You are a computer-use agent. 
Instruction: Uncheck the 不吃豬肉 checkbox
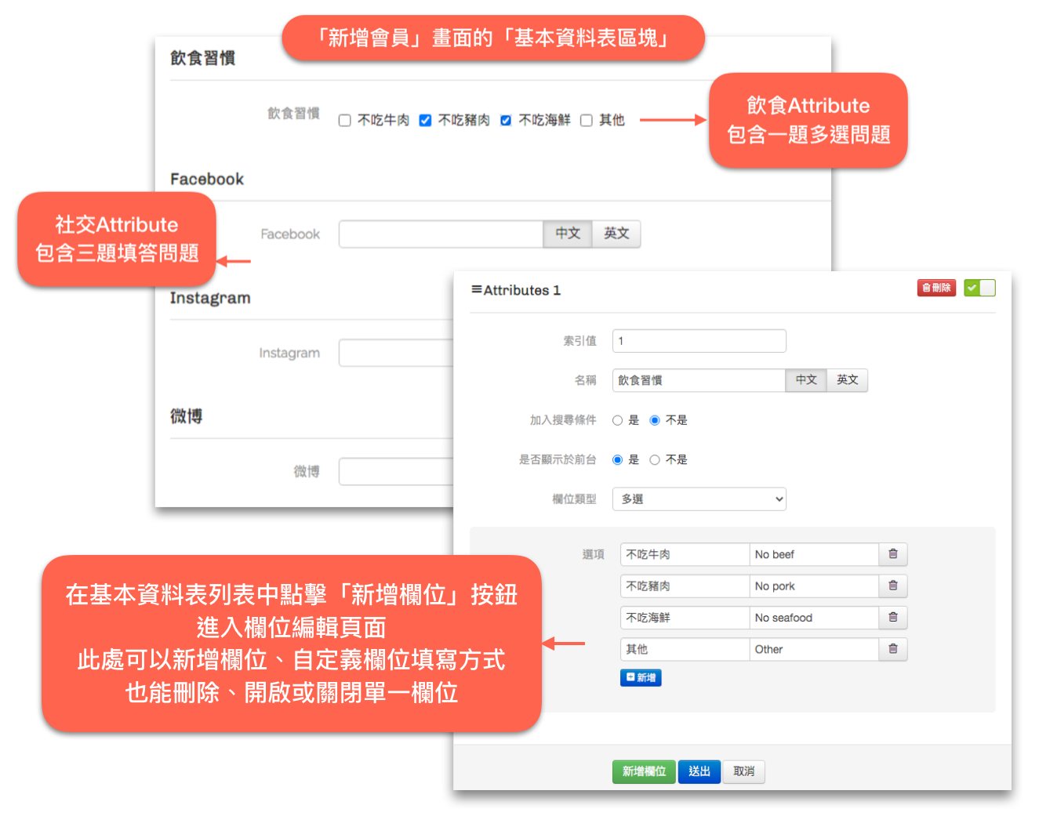pyautogui.click(x=425, y=120)
